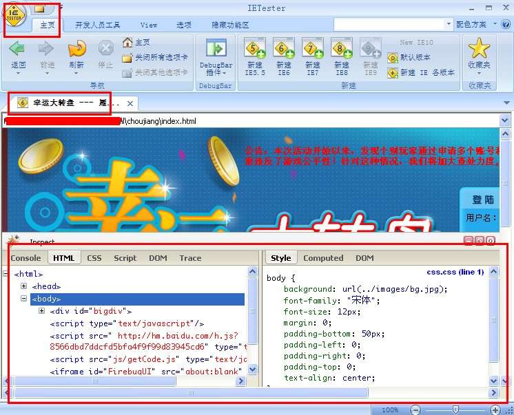Click the Firebug bug logo icon

pyautogui.click(x=14, y=240)
